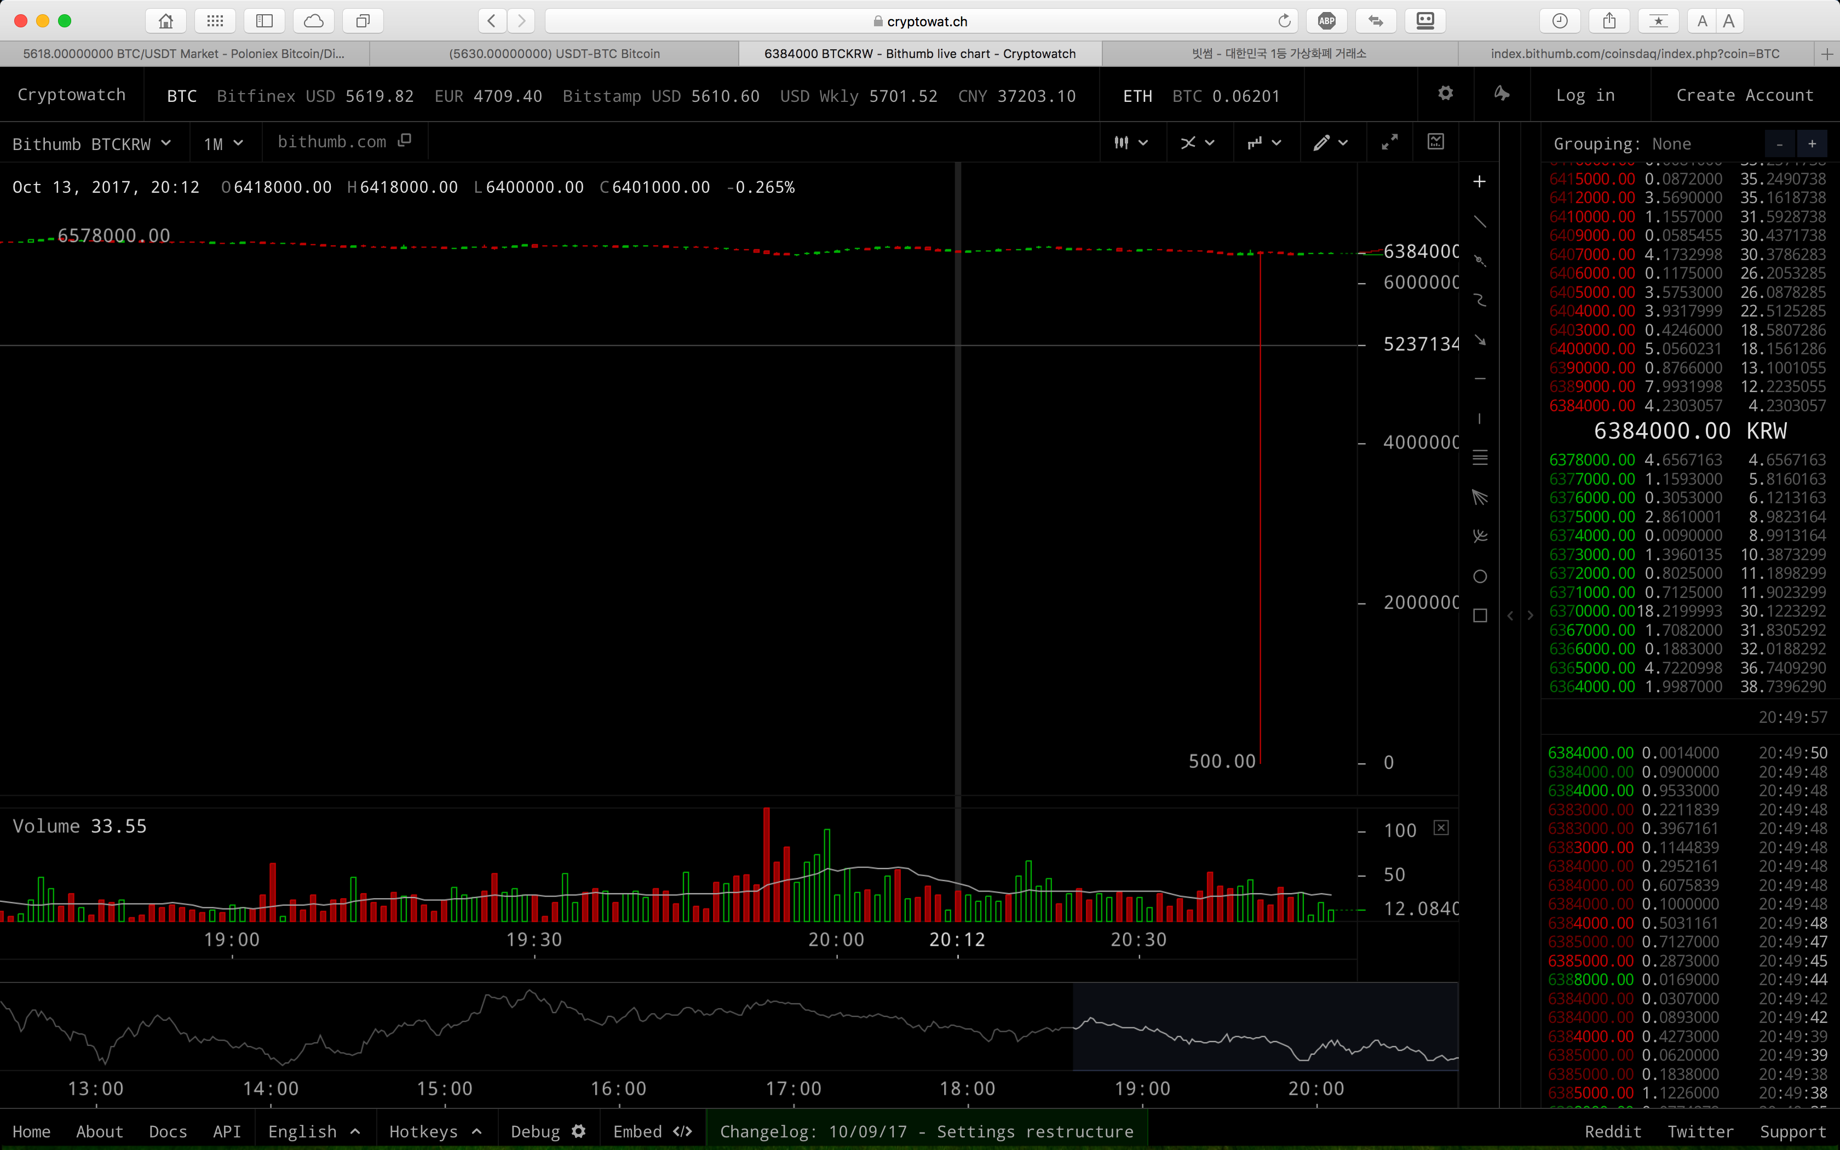The height and width of the screenshot is (1150, 1840).
Task: Expand the candlestick chart style dropdown
Action: pyautogui.click(x=1131, y=142)
